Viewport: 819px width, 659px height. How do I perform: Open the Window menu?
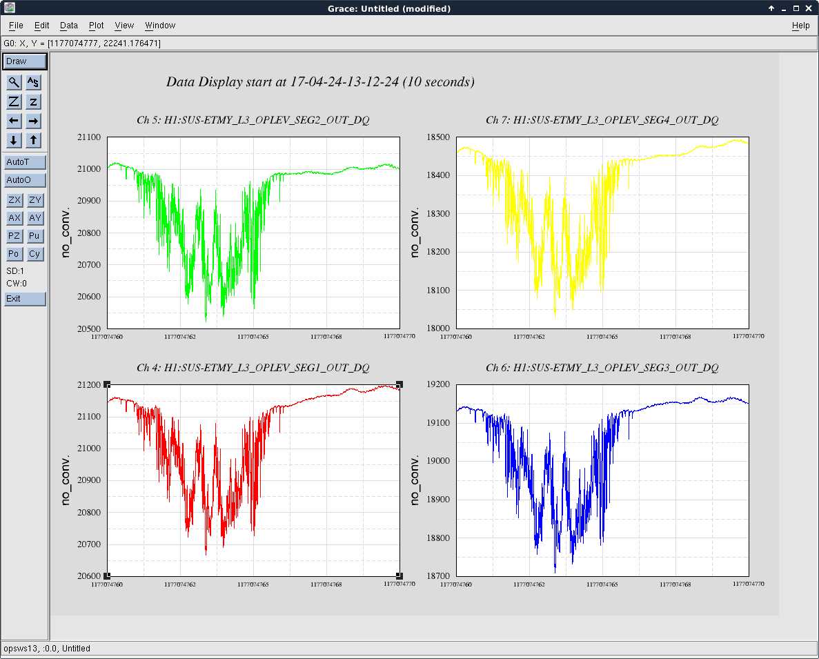160,25
